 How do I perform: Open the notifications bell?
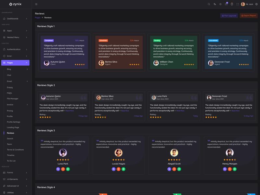click(232, 4)
